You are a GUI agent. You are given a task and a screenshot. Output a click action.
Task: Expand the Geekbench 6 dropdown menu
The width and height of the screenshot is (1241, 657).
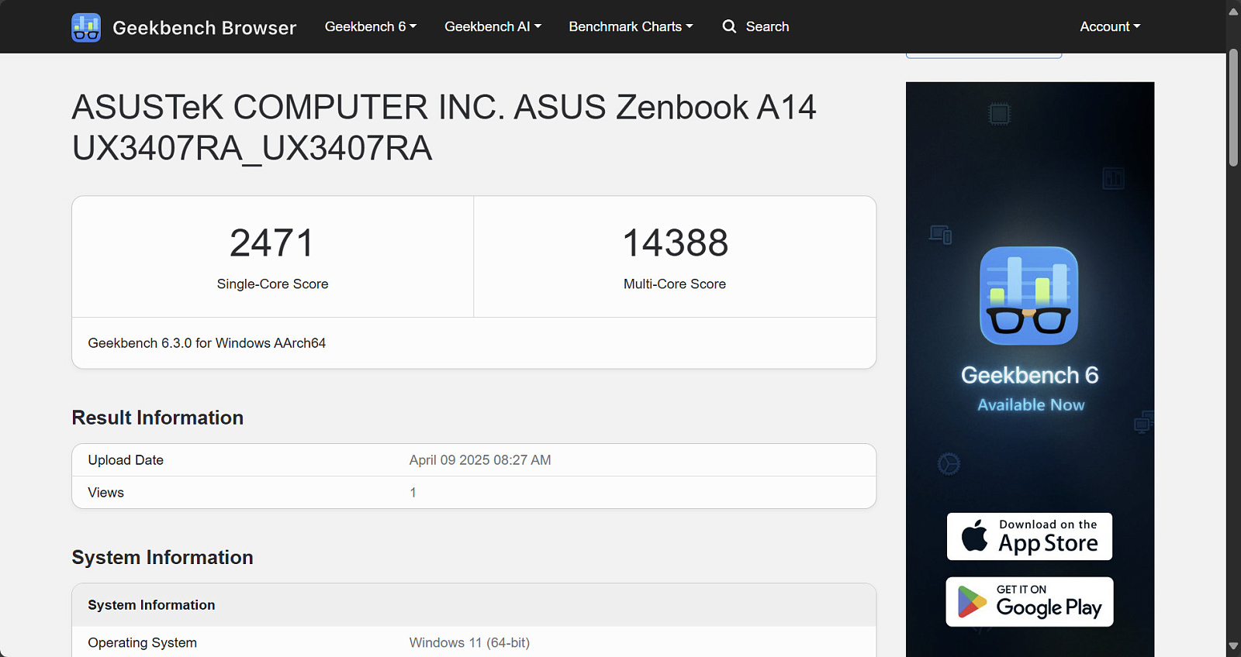pyautogui.click(x=371, y=26)
